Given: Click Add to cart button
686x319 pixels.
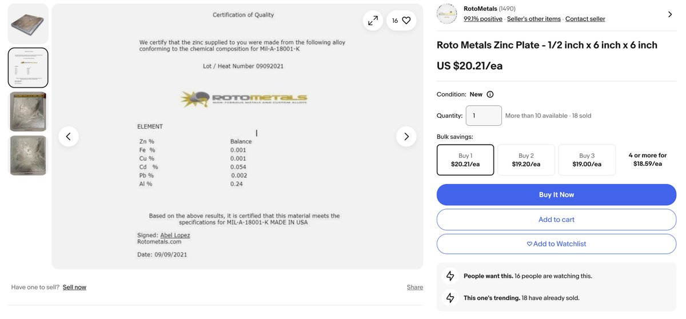Looking at the screenshot, I should pyautogui.click(x=556, y=220).
